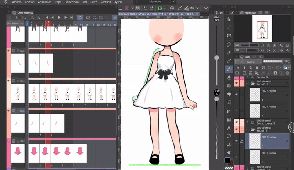Toggle loop playback in timeline

(80, 17)
